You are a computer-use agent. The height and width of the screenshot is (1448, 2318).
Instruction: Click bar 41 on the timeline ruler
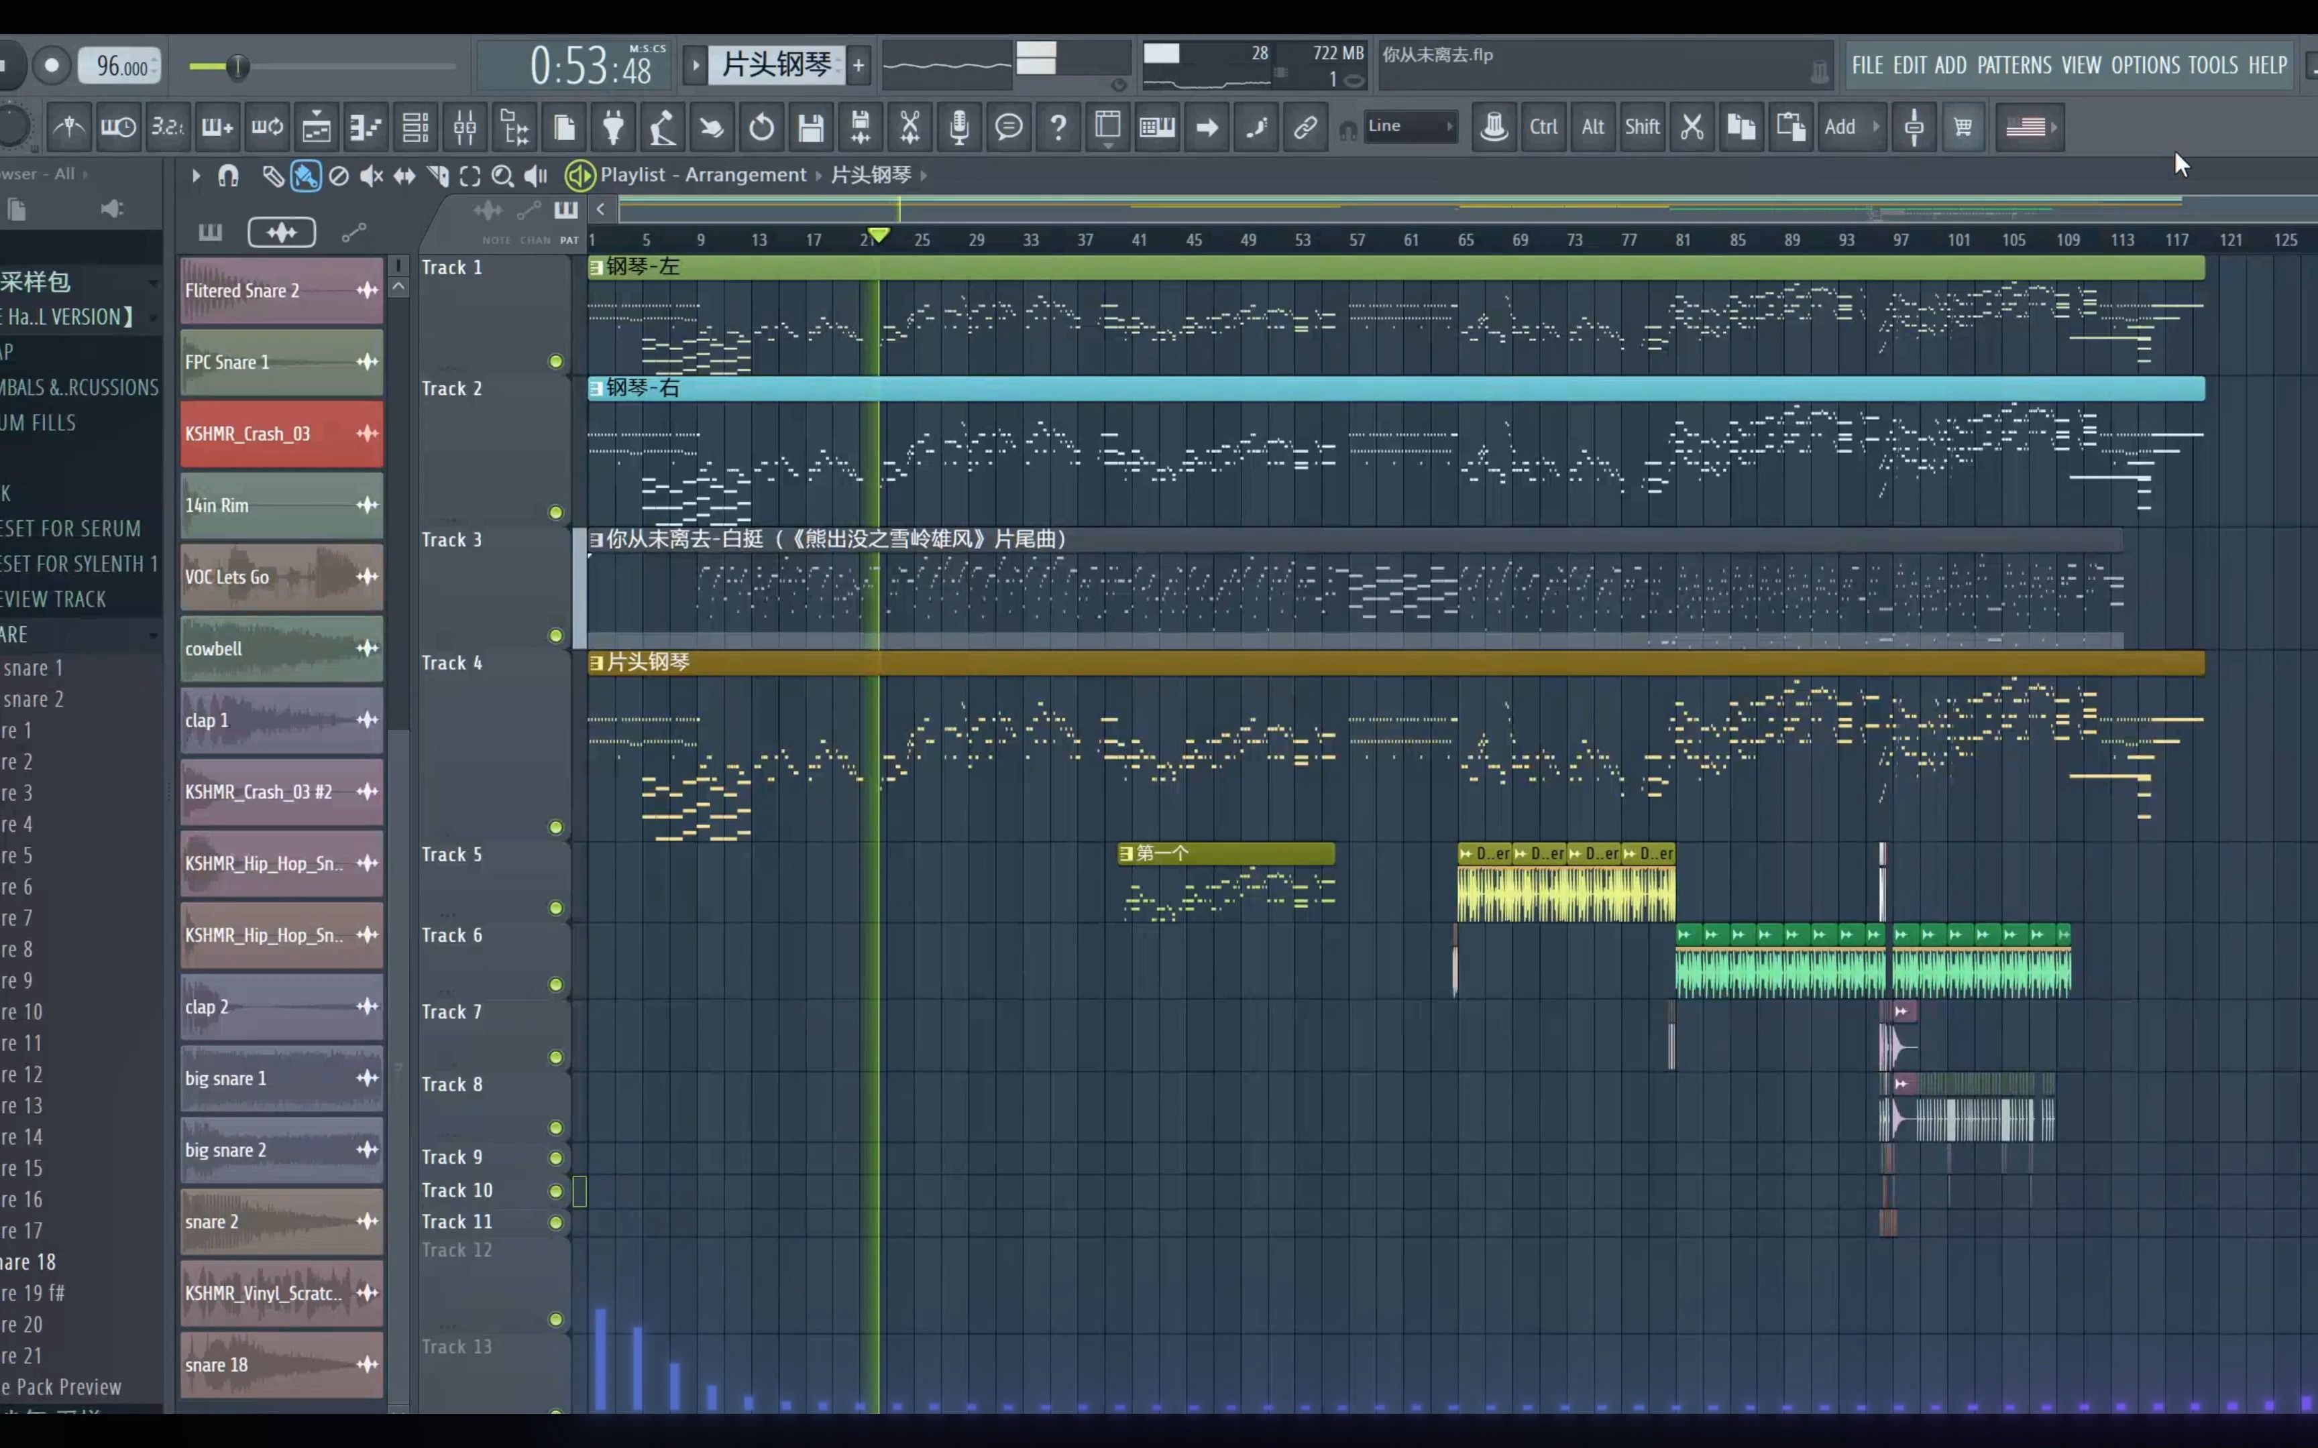click(x=1138, y=239)
